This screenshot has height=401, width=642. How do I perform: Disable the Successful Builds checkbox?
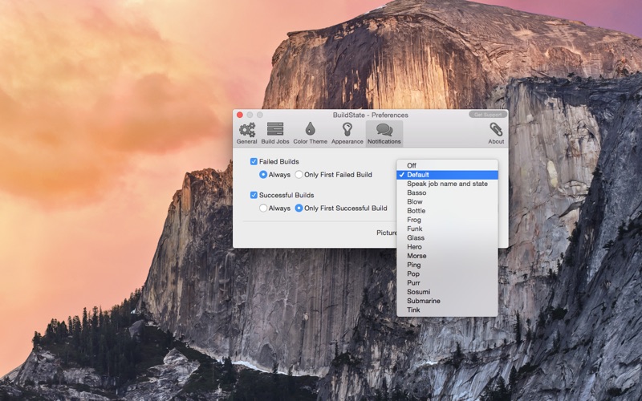click(x=254, y=195)
